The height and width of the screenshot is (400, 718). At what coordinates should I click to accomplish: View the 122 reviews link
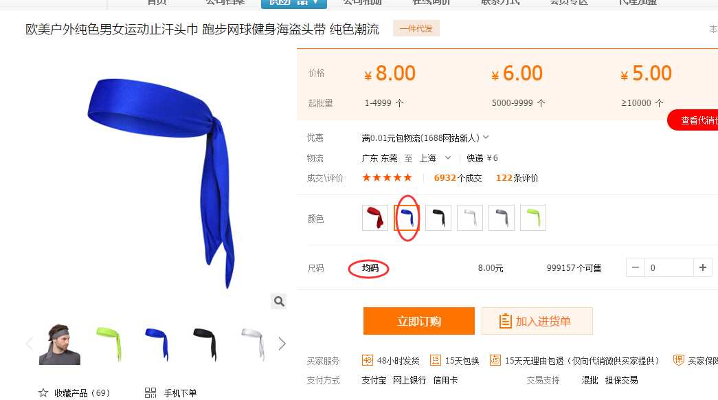[x=517, y=178]
